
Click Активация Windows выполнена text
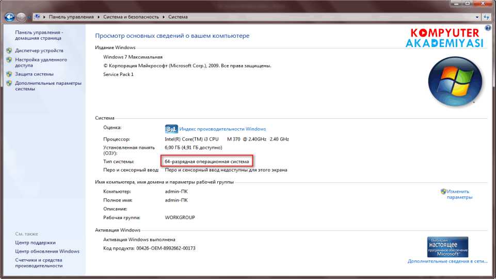(139, 240)
